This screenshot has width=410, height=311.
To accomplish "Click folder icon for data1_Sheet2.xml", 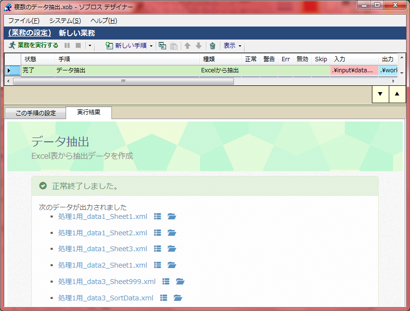I will click(172, 232).
